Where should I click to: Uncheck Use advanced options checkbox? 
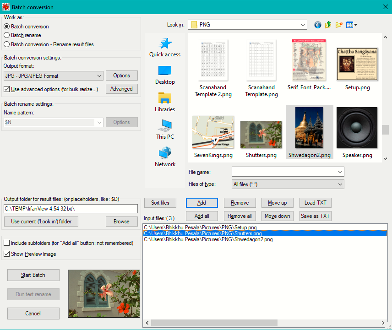[7, 89]
